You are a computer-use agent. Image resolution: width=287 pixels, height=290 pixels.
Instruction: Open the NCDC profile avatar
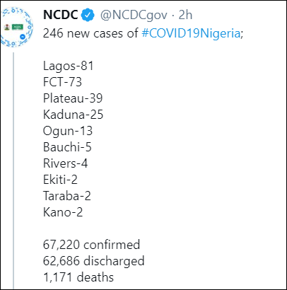16,27
